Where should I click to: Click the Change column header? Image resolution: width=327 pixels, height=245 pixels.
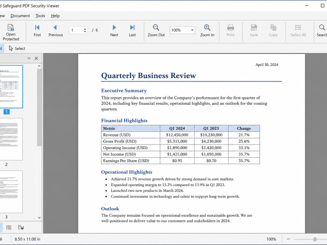point(244,129)
